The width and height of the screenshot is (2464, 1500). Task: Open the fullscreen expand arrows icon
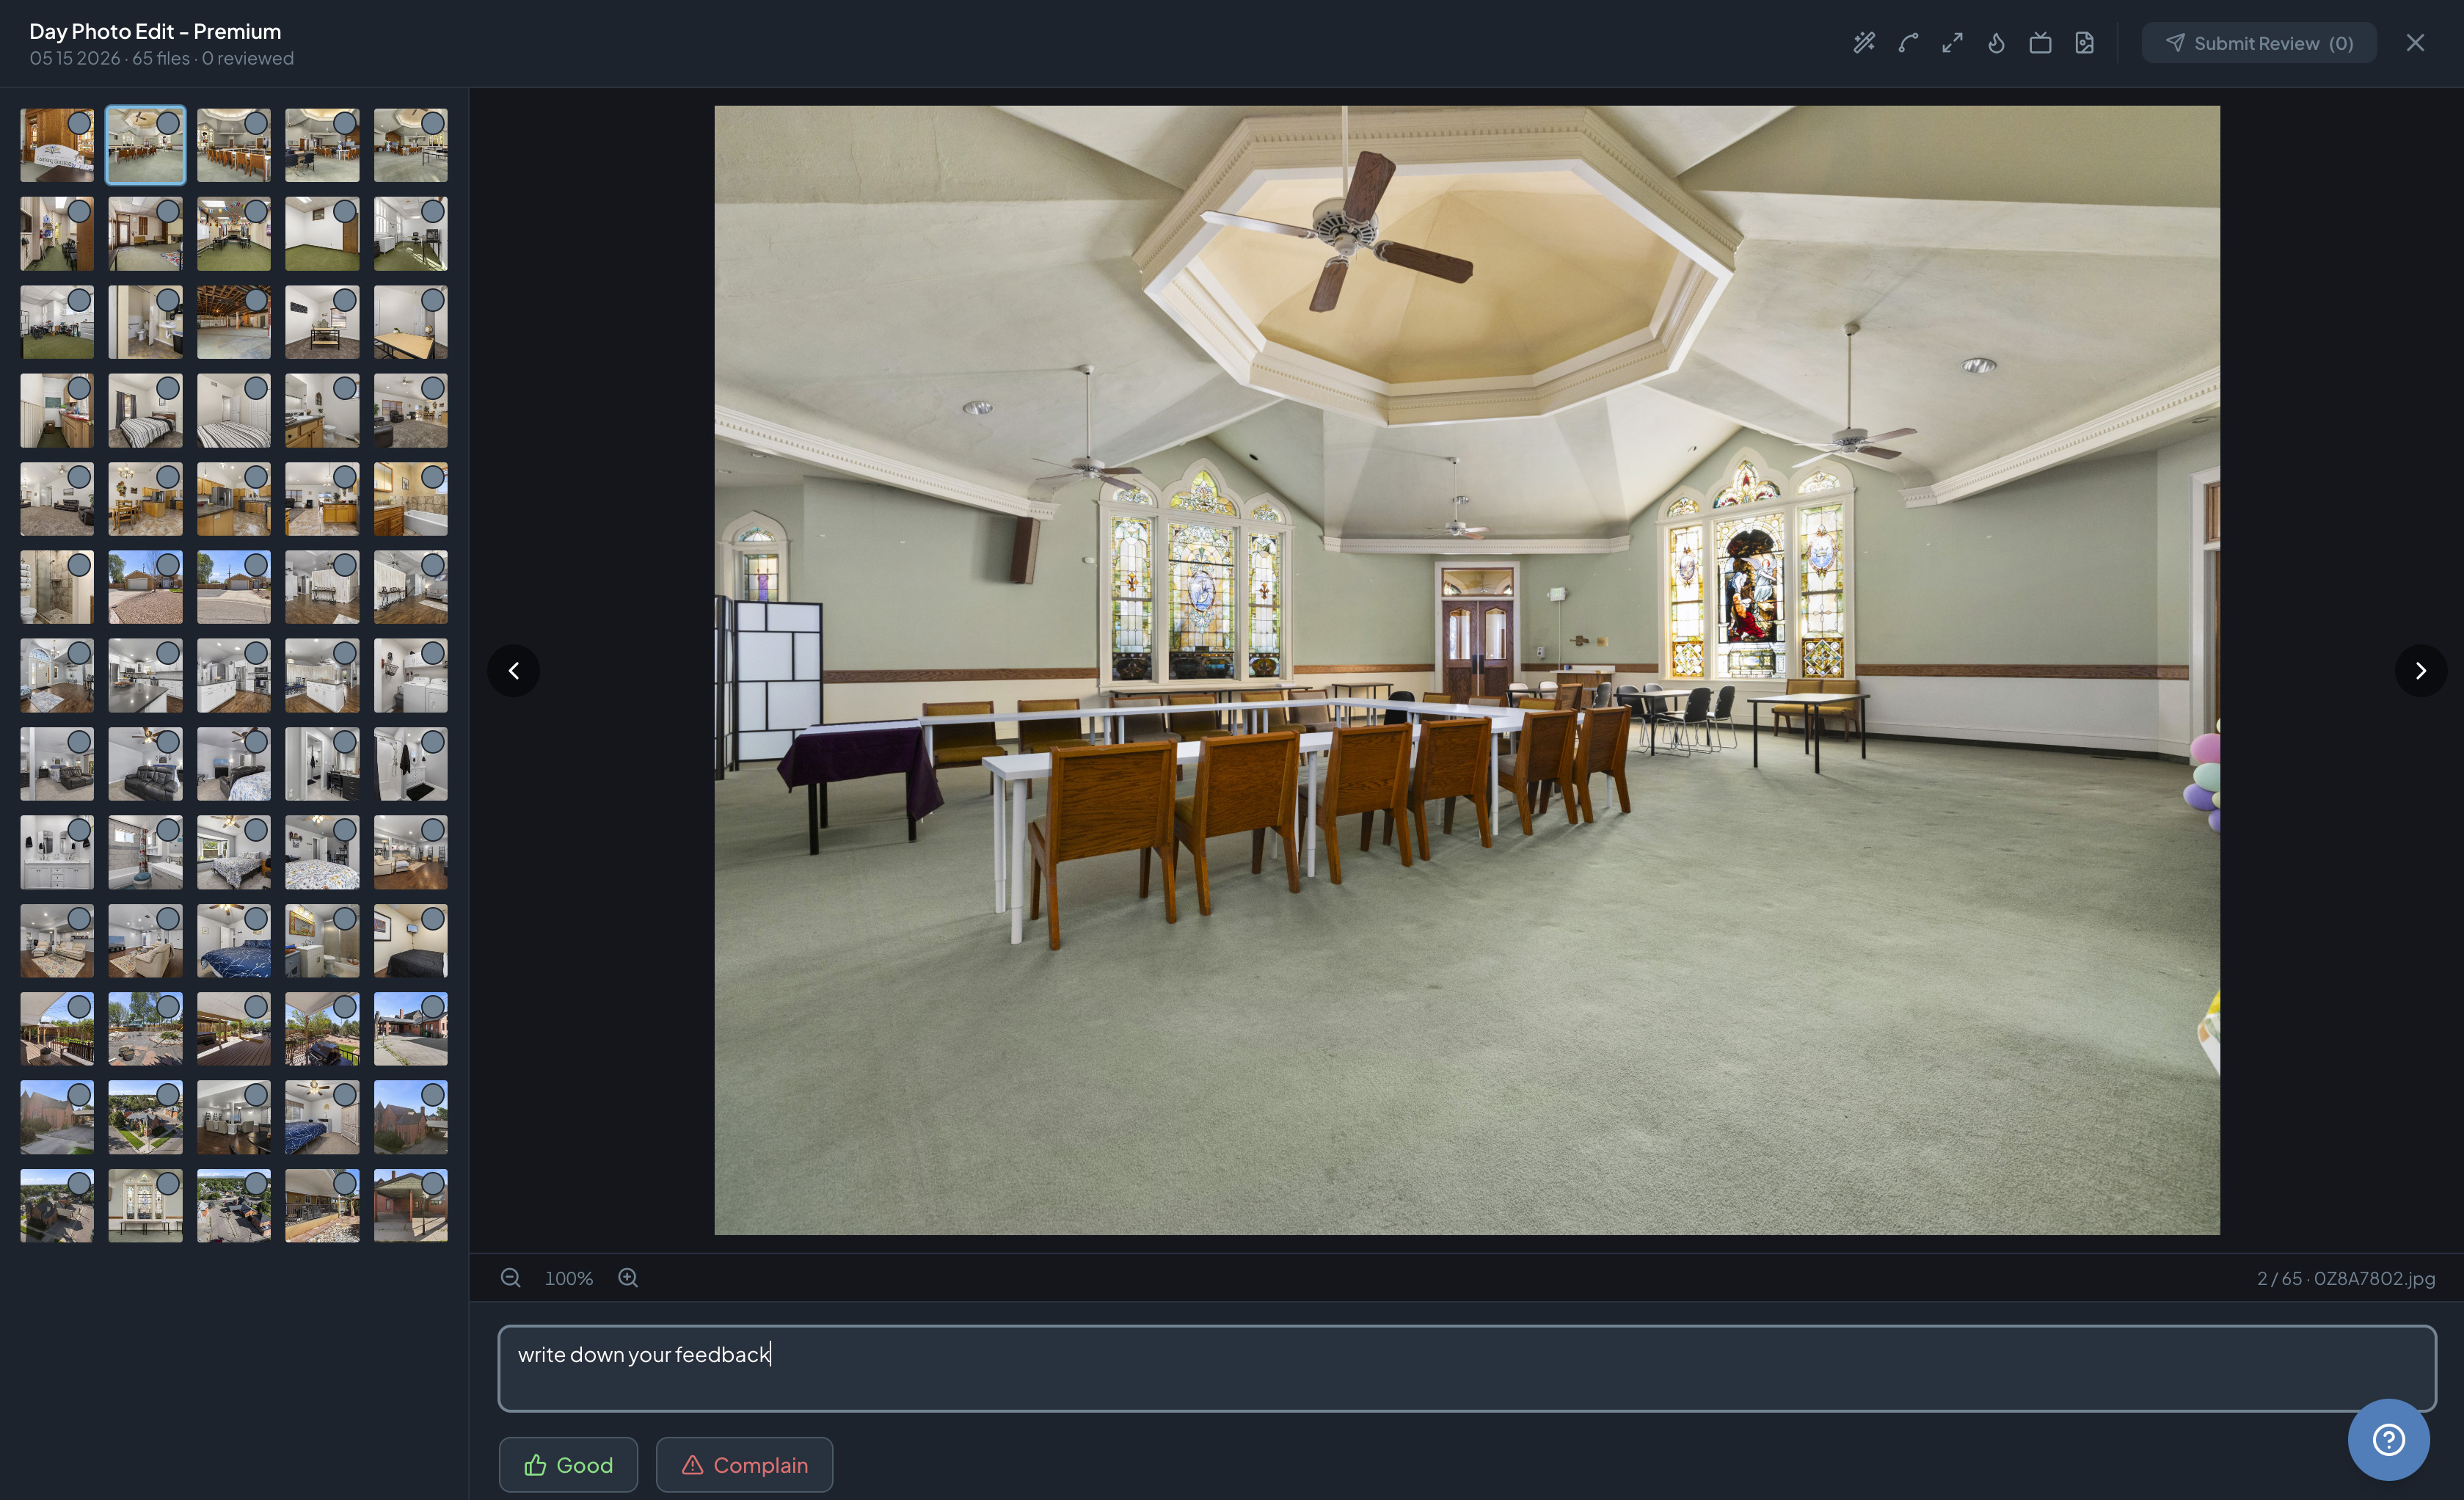[x=1952, y=43]
